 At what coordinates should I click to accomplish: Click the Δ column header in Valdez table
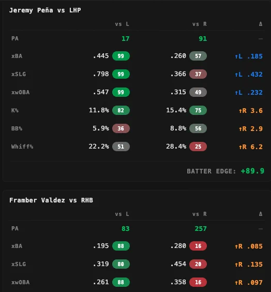point(261,214)
